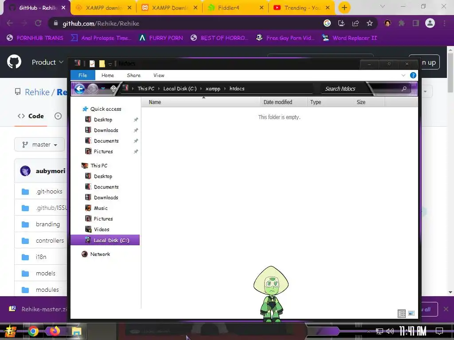This screenshot has width=454, height=340.
Task: Click the Rehike owner link
Action: coord(37,92)
